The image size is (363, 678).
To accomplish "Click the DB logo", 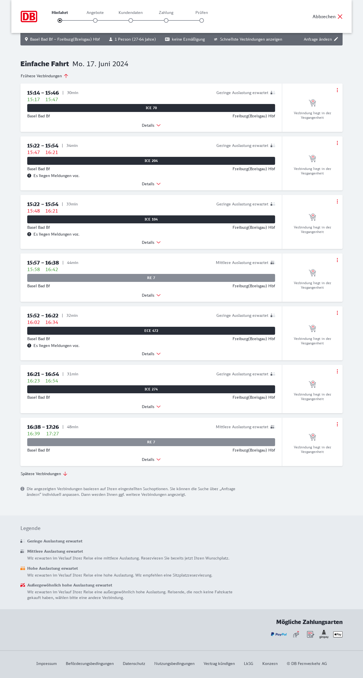I will pos(29,16).
